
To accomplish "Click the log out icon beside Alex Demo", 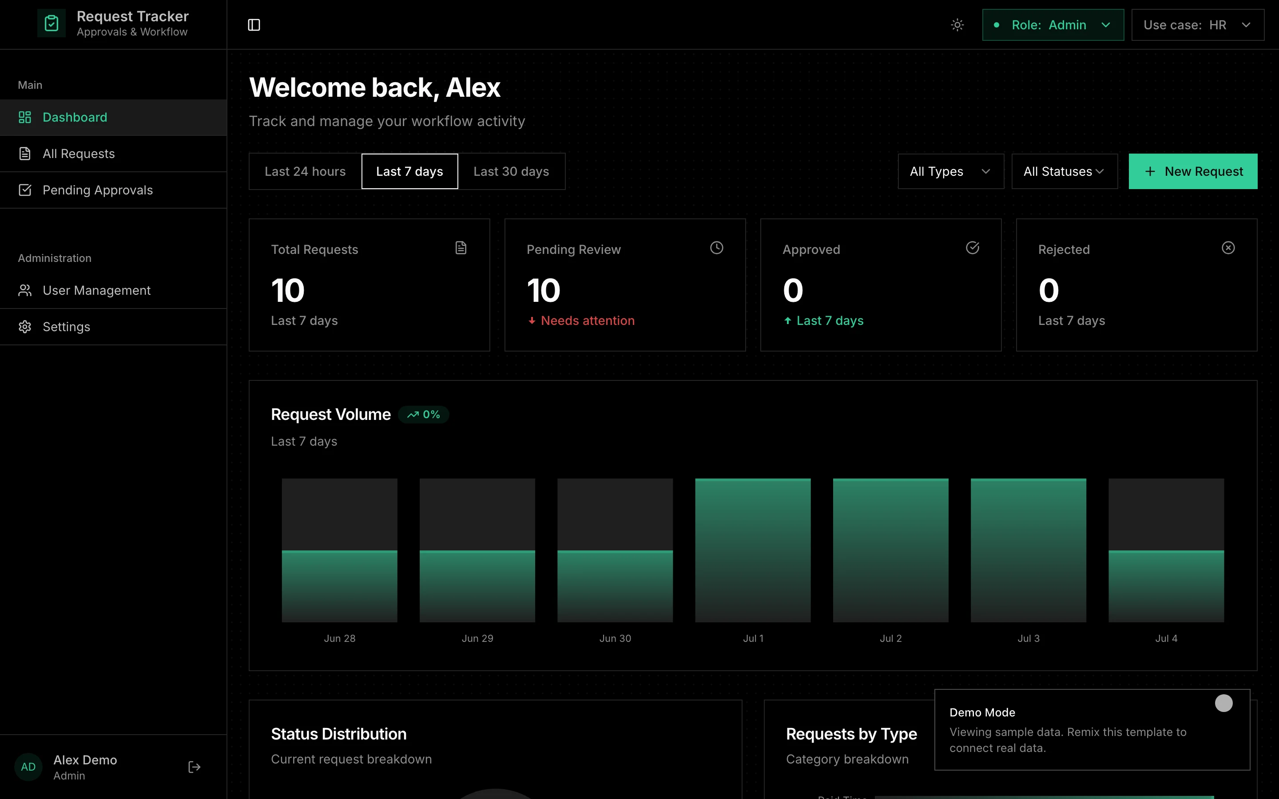I will point(195,767).
